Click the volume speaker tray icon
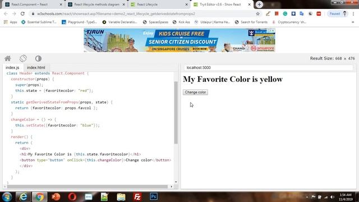359x202 pixels. [x=333, y=197]
